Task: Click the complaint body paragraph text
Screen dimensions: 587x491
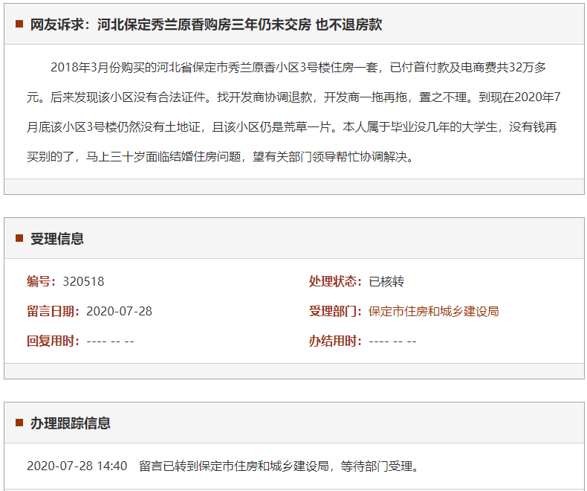Action: 293,112
